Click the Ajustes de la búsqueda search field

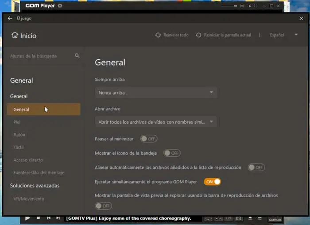(45, 56)
